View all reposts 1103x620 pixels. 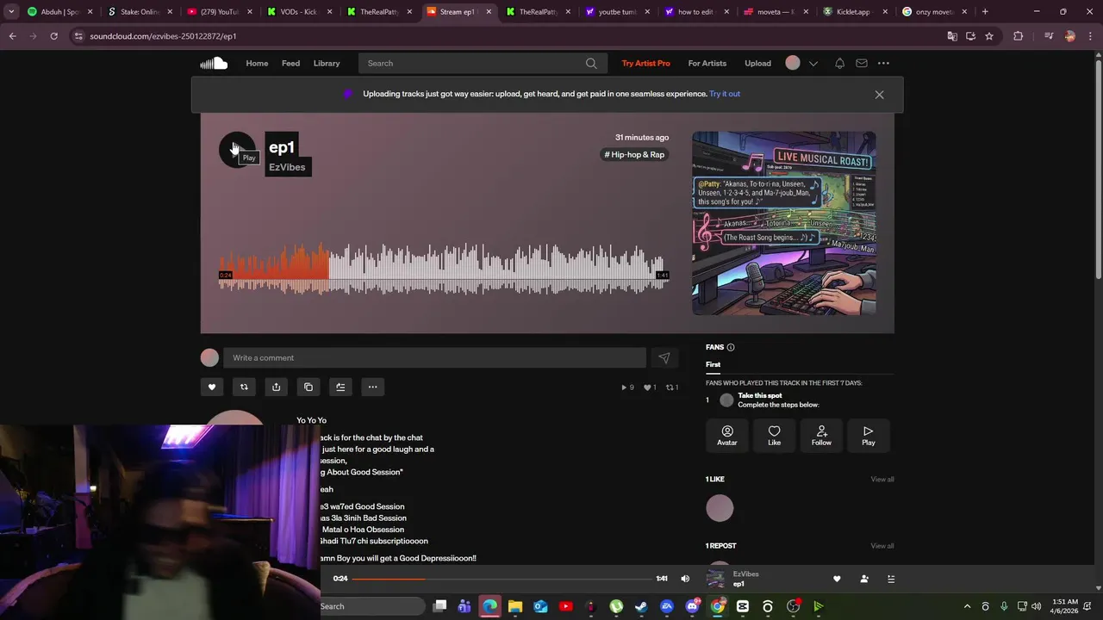[882, 545]
